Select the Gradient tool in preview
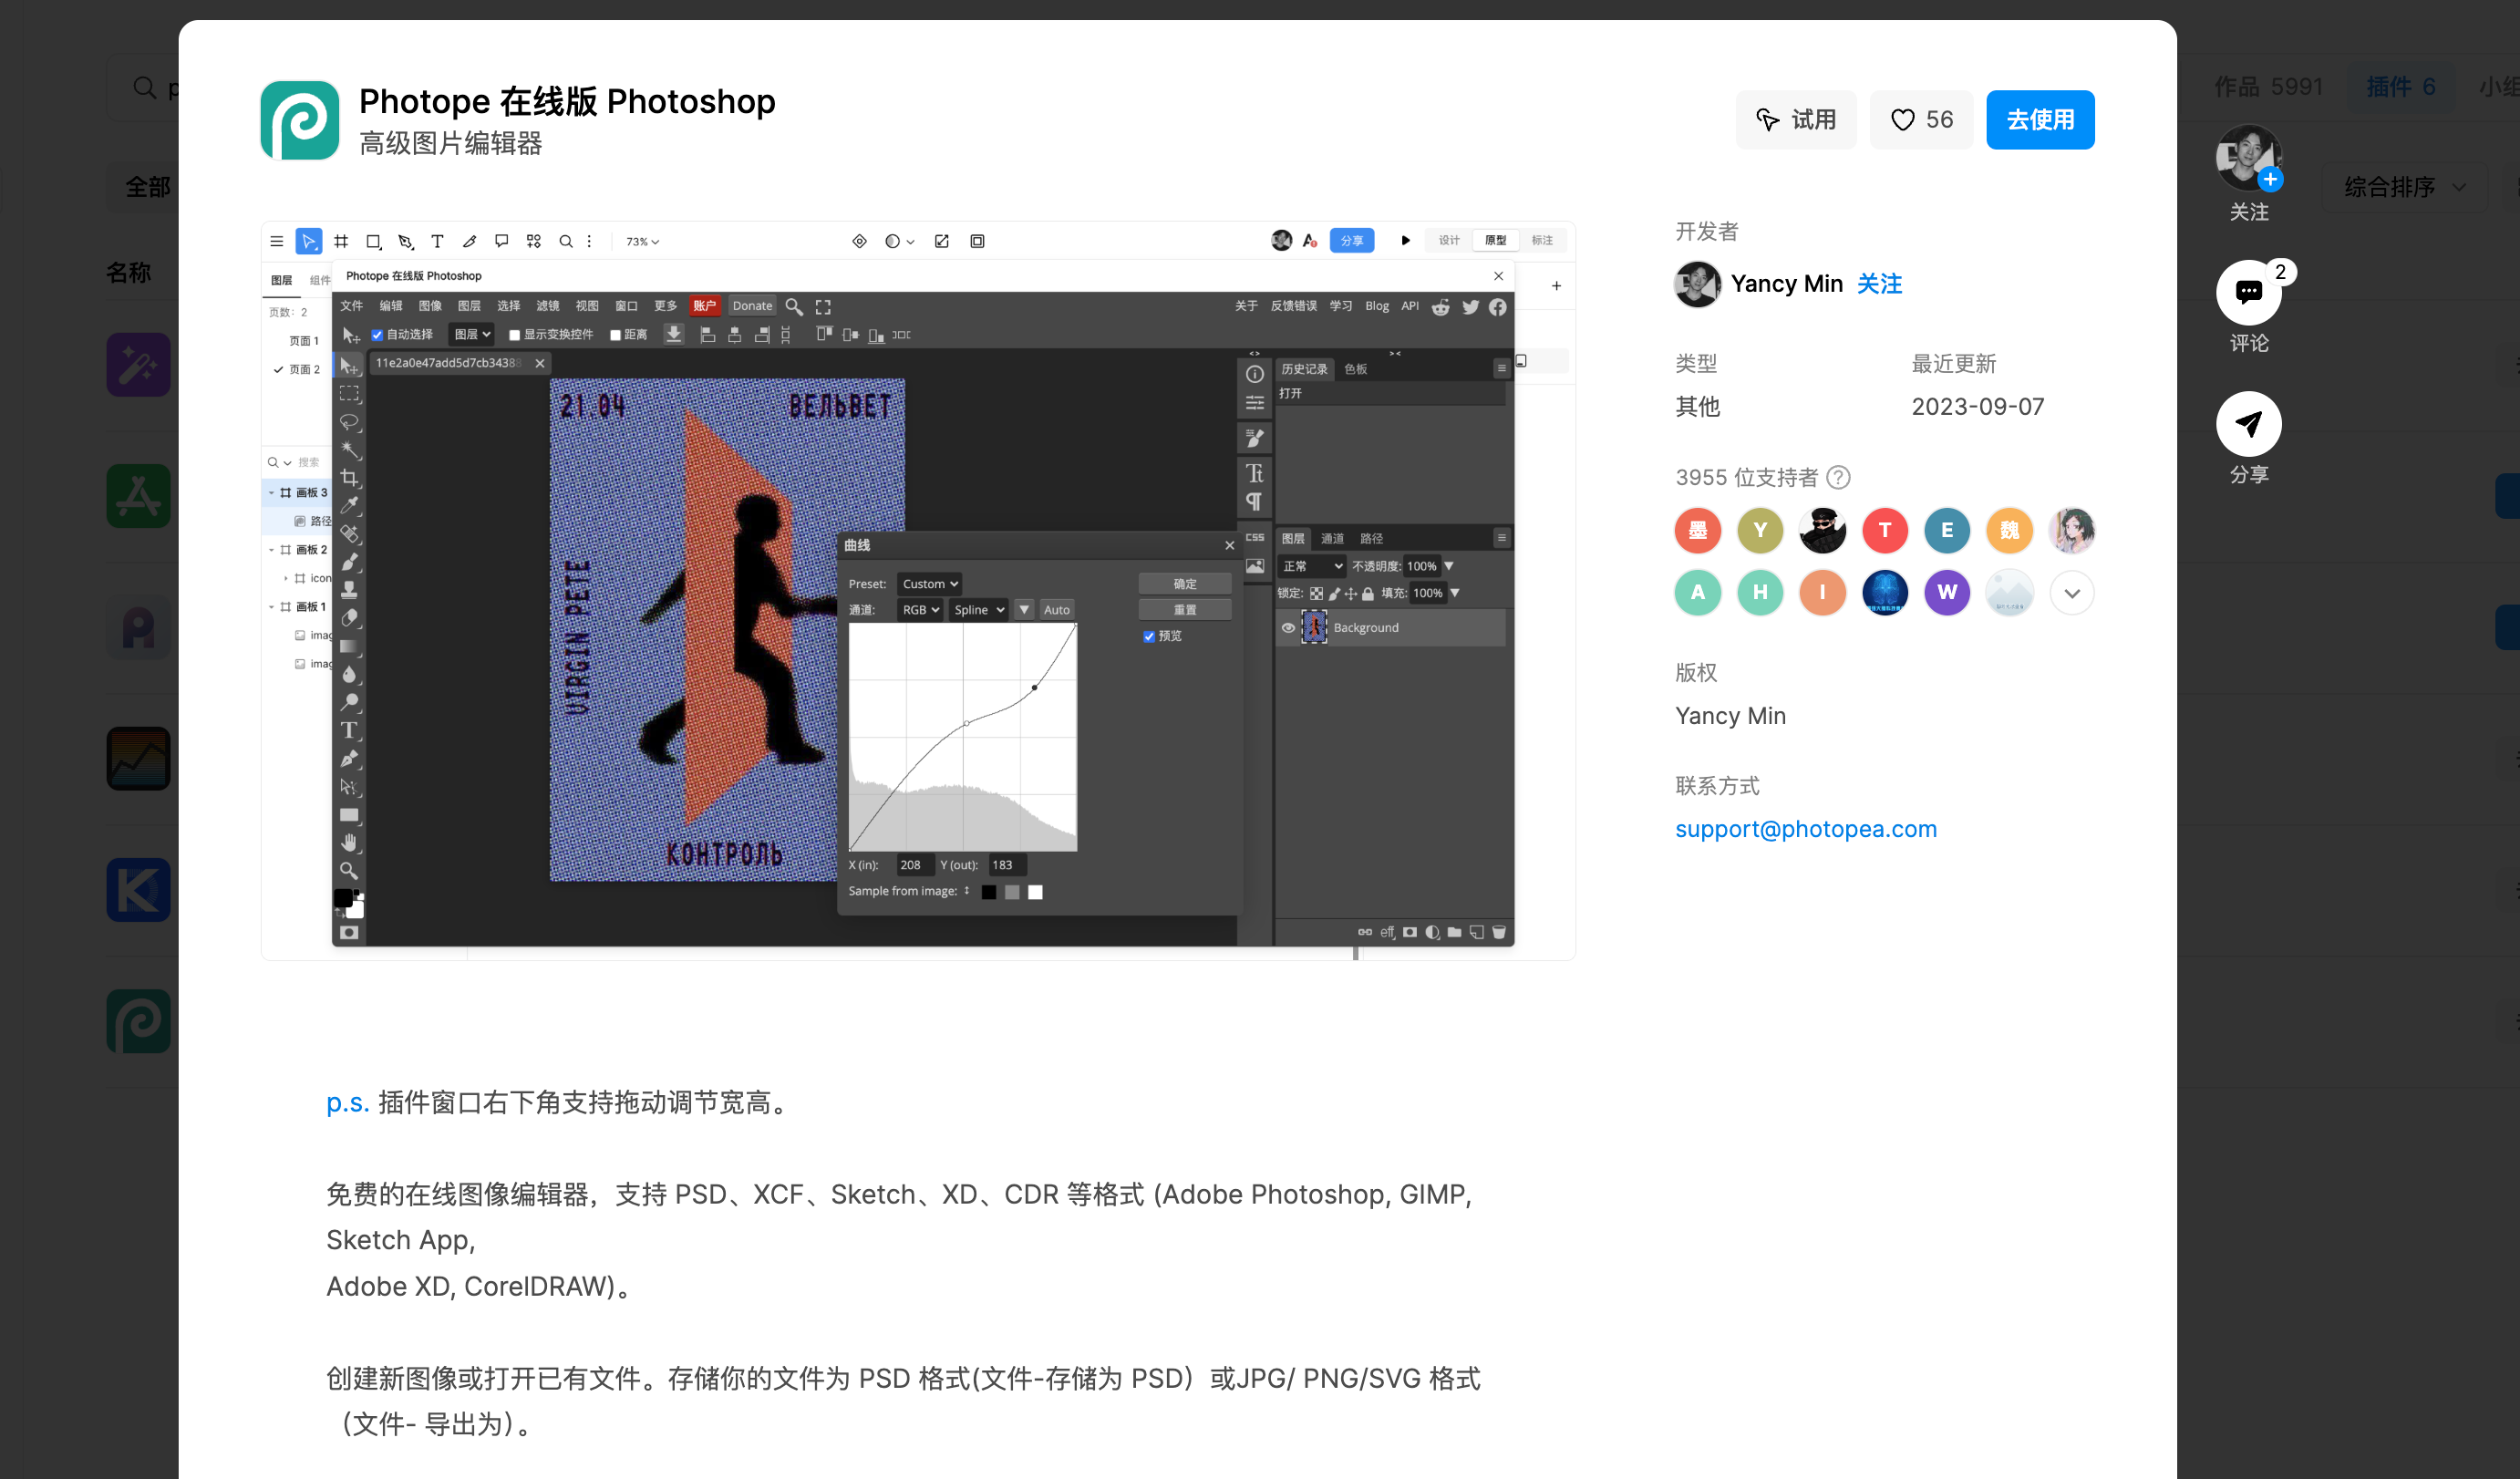The height and width of the screenshot is (1479, 2520). coord(349,646)
